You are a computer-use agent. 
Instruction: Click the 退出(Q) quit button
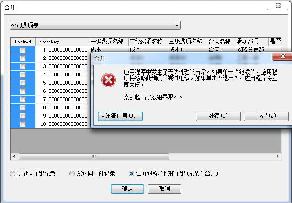click(x=266, y=116)
